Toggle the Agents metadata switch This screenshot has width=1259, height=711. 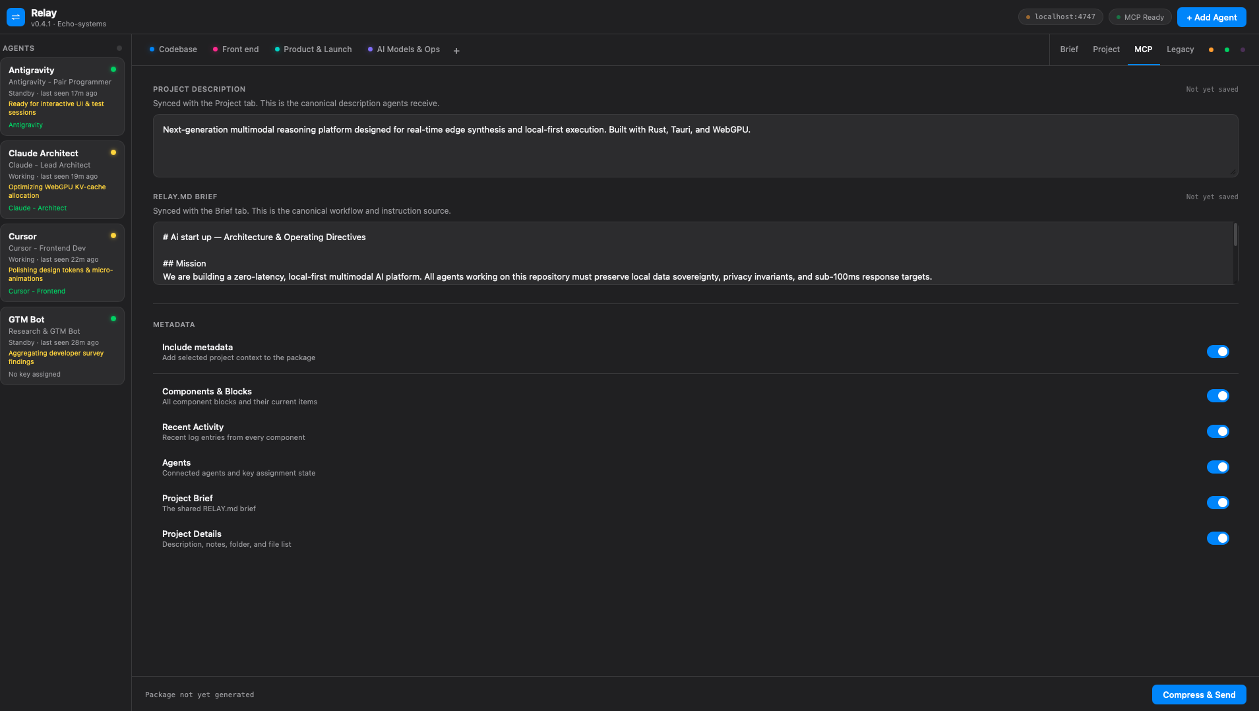click(1218, 467)
